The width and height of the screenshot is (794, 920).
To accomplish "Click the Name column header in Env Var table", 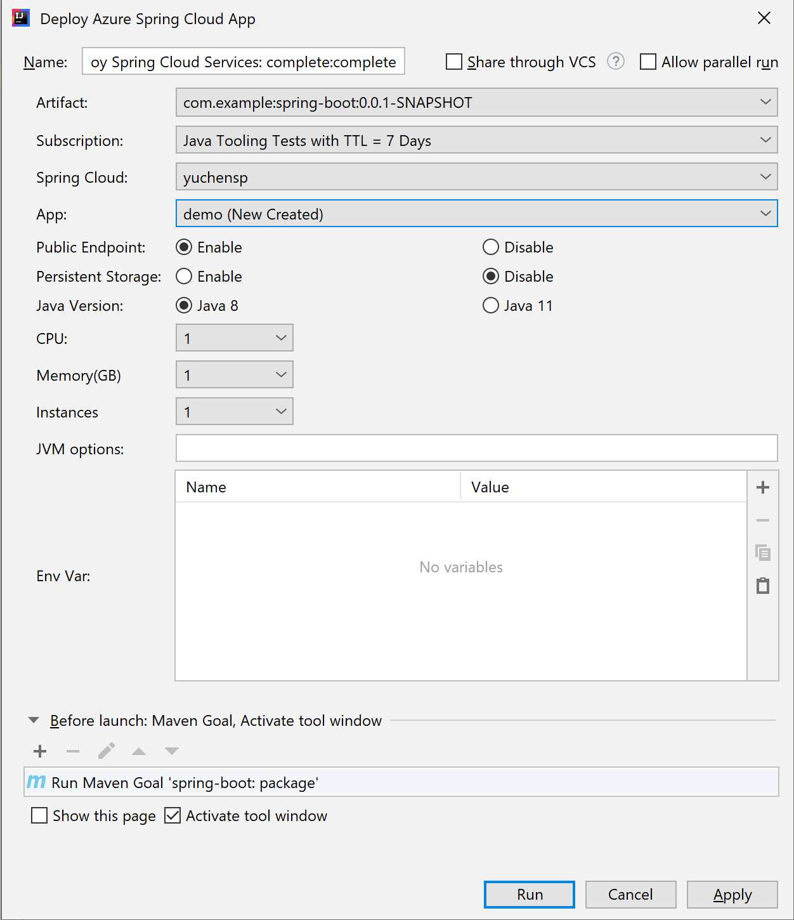I will (318, 487).
